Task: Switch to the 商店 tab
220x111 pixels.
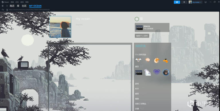Action: [x=12, y=6]
